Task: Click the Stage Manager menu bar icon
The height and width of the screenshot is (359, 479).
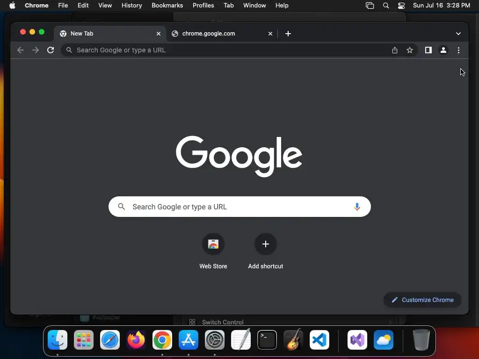Action: 370,6
